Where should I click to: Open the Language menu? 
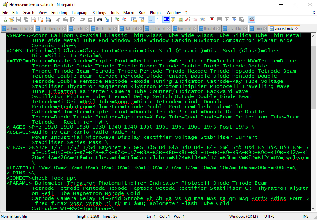[80, 13]
